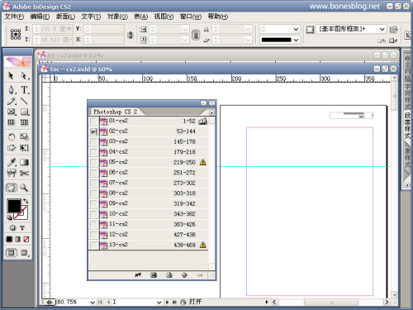Toggle the style source box for 09-cs2
413x310 pixels.
94,203
